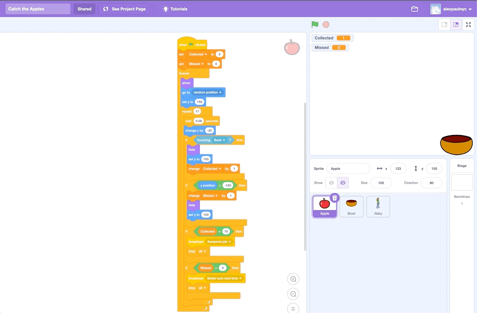Show the sprite using eye icon
The image size is (477, 313).
(331, 183)
